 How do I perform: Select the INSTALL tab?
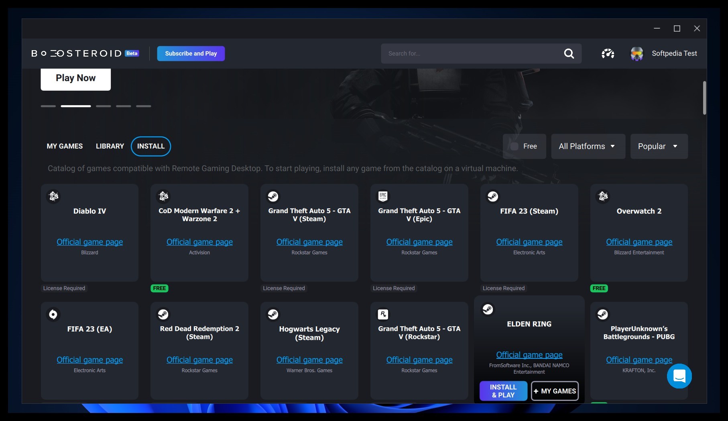click(x=151, y=146)
